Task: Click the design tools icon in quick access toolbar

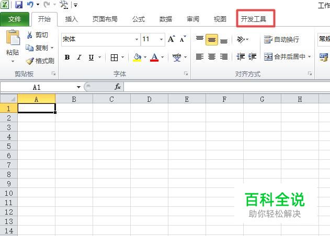Action: pyautogui.click(x=64, y=4)
